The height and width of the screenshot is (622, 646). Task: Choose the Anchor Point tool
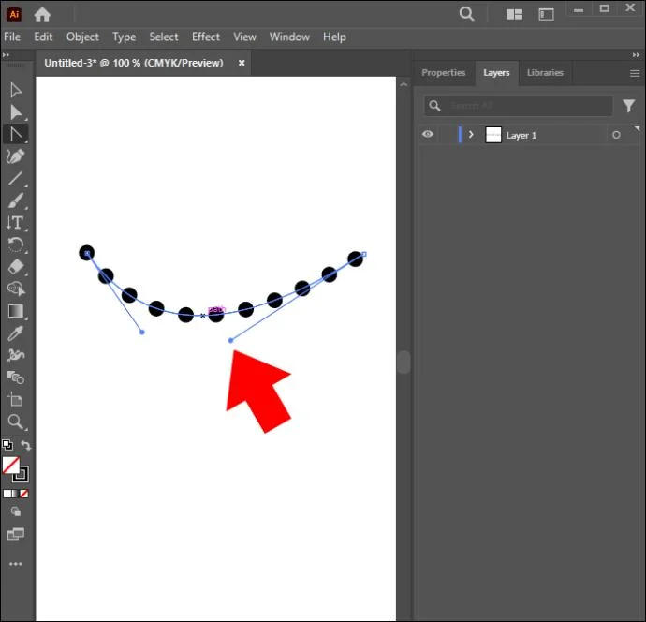coord(16,134)
